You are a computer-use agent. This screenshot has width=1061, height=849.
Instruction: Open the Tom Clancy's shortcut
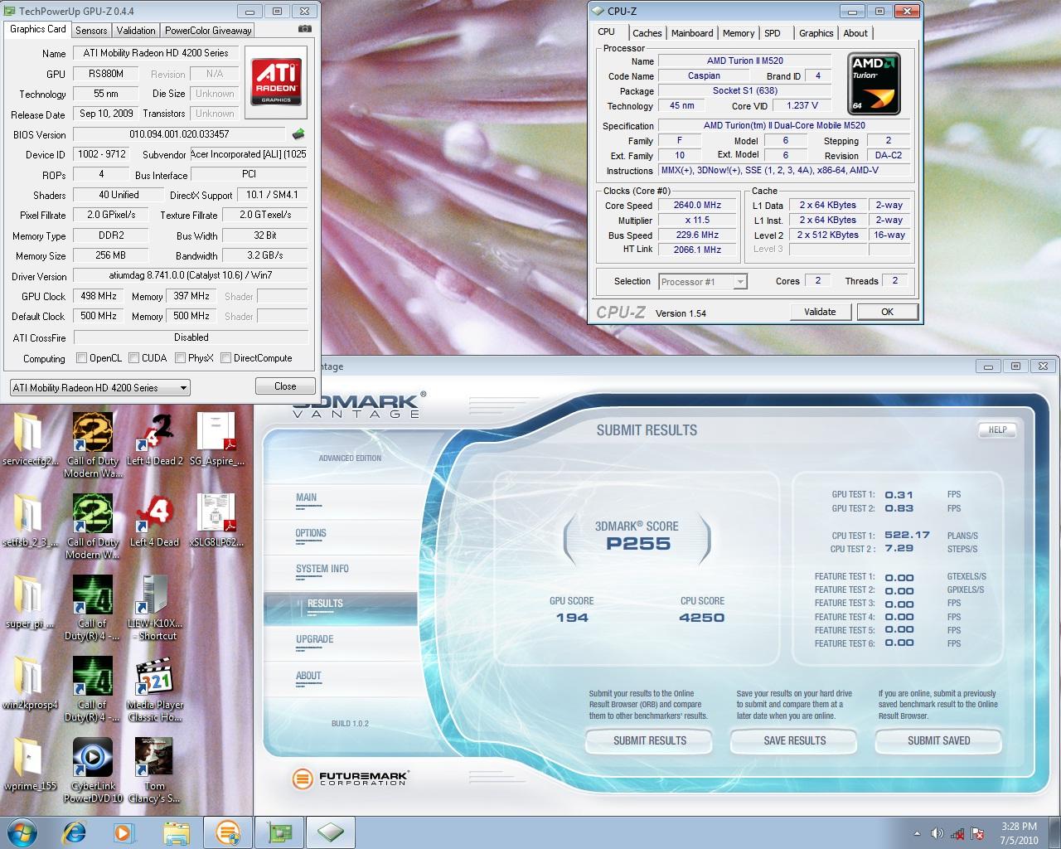click(155, 770)
